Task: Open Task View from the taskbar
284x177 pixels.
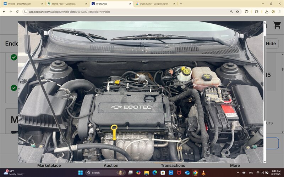Action: pyautogui.click(x=130, y=173)
